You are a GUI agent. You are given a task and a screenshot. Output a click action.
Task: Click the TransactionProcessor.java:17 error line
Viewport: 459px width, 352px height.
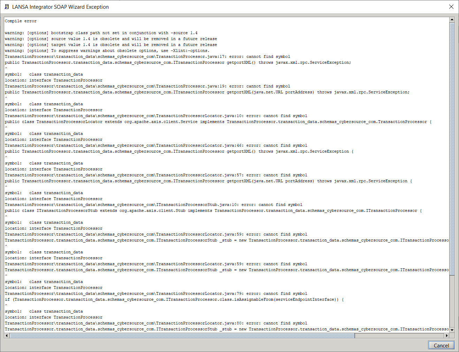pyautogui.click(x=147, y=56)
